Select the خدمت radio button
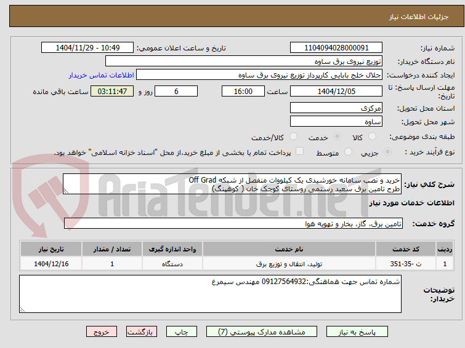The height and width of the screenshot is (348, 465). pos(337,136)
